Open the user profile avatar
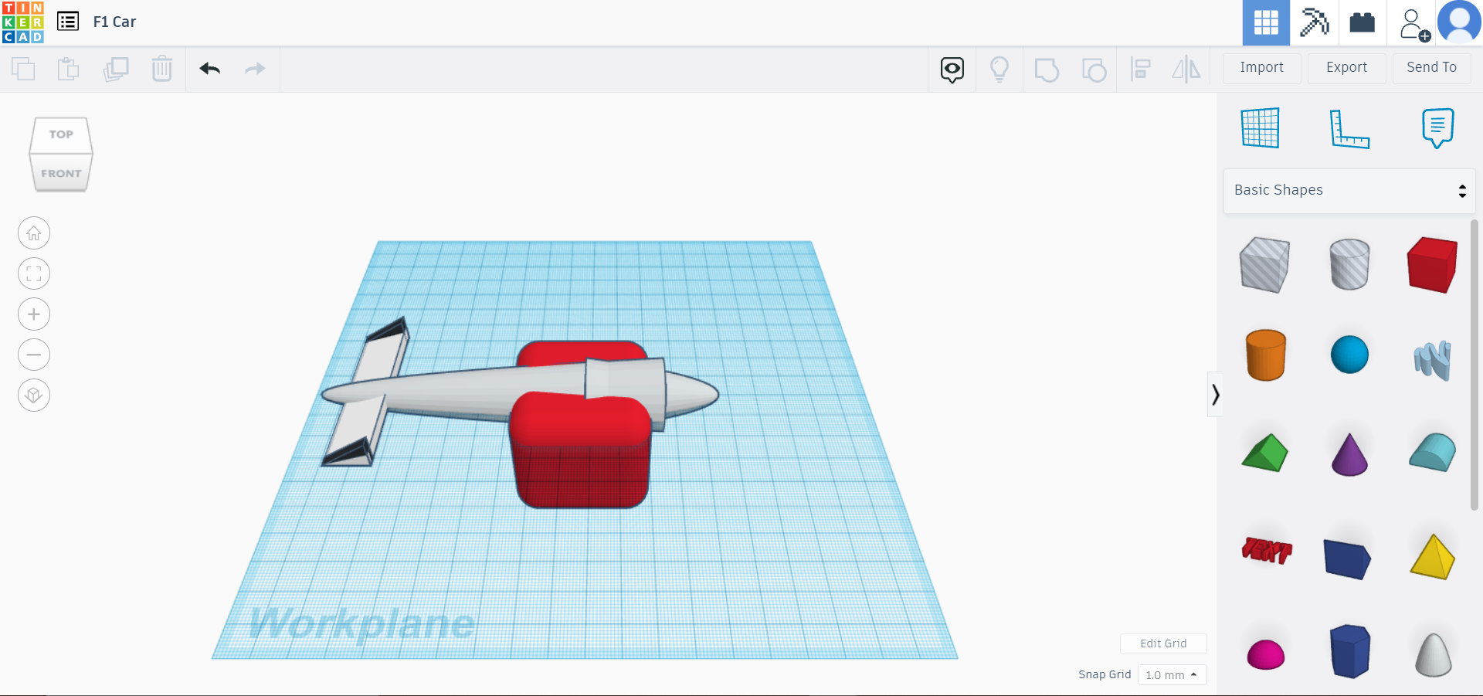 1459,22
